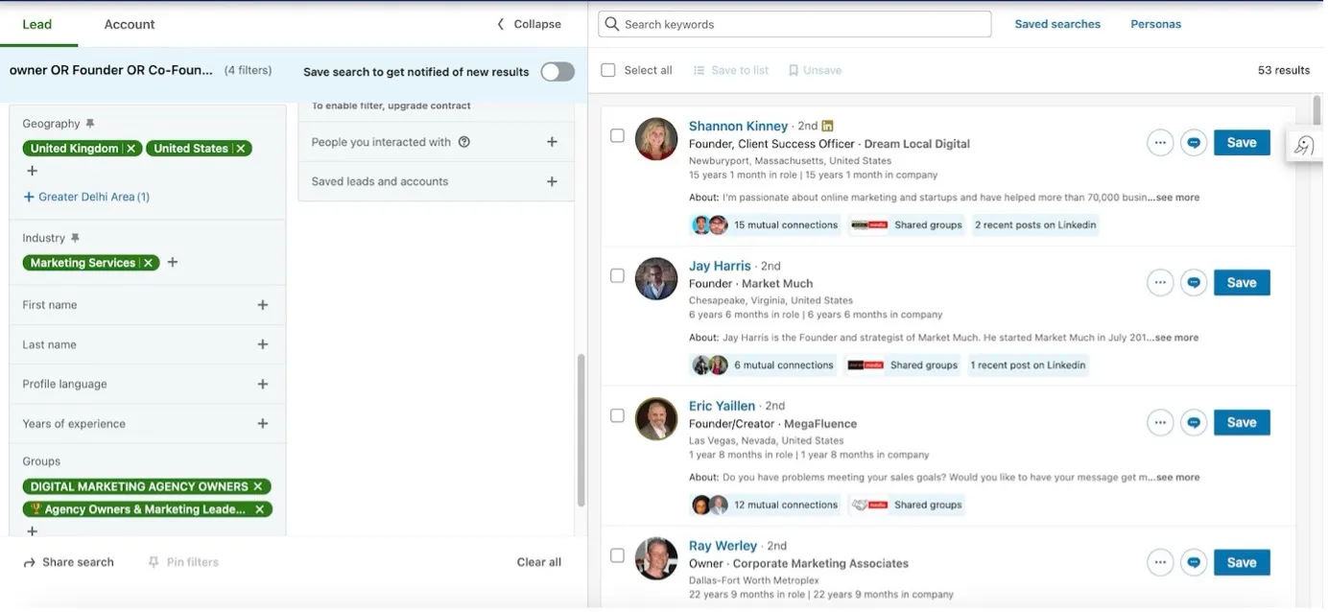Open Eric Yaillen's profile name link
Viewport: 1328px width, 612px height.
722,406
